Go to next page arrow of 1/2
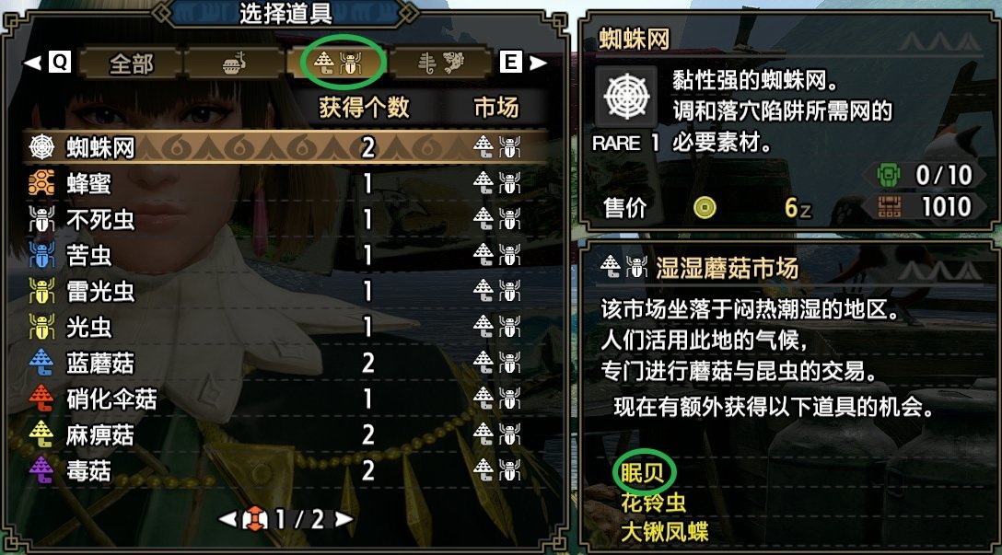The height and width of the screenshot is (555, 1002). (344, 519)
